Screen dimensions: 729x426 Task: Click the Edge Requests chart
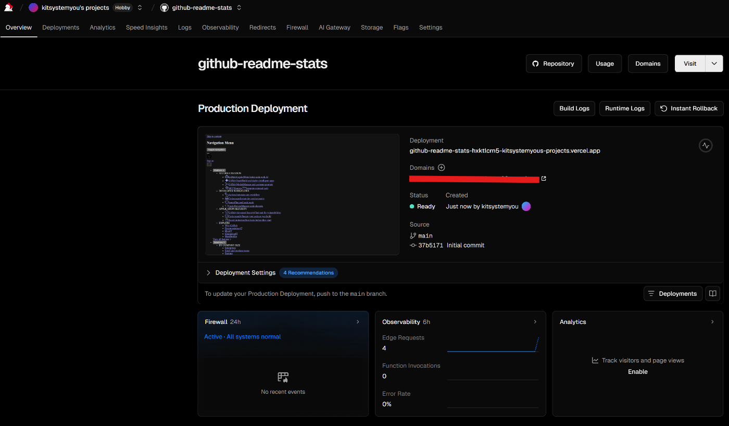(493, 344)
